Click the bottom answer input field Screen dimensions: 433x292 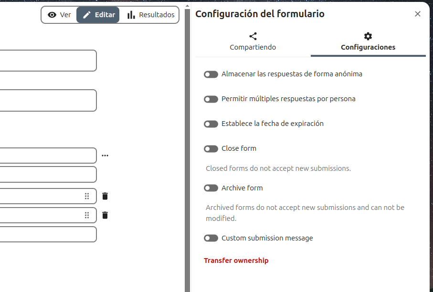(48, 234)
